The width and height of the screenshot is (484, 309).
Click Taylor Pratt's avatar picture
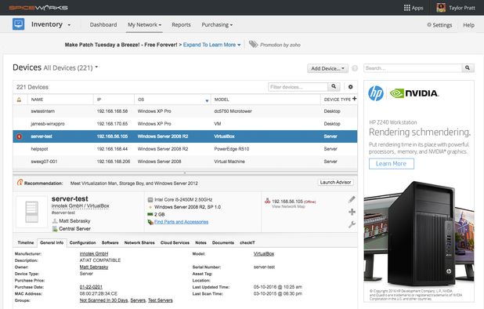coord(441,8)
